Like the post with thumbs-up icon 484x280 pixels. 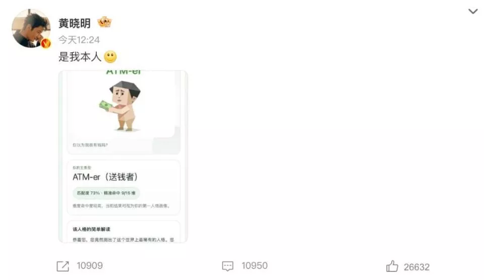(392, 266)
